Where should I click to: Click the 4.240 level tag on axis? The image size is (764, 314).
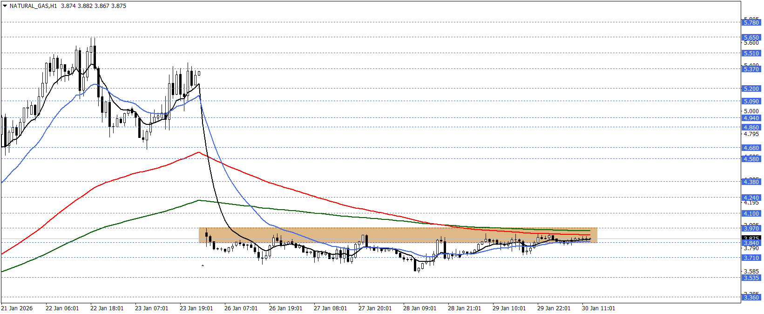pos(750,198)
